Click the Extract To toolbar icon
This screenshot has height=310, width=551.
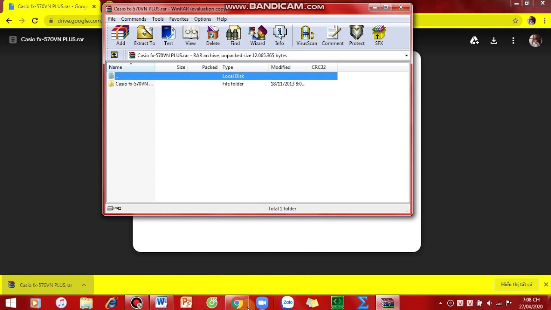[x=145, y=36]
